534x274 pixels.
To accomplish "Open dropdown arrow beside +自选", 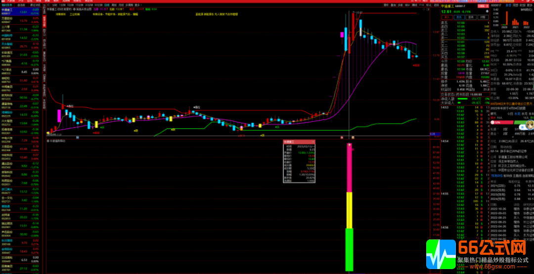I will (x=488, y=6).
